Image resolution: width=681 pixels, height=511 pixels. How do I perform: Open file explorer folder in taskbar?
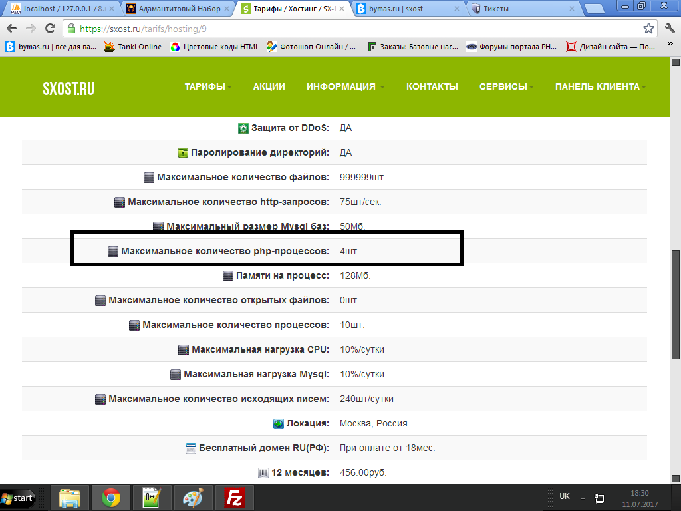click(70, 498)
